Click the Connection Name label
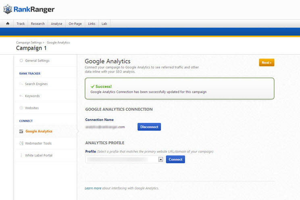Screen dimensions: 300x200 point(100,120)
